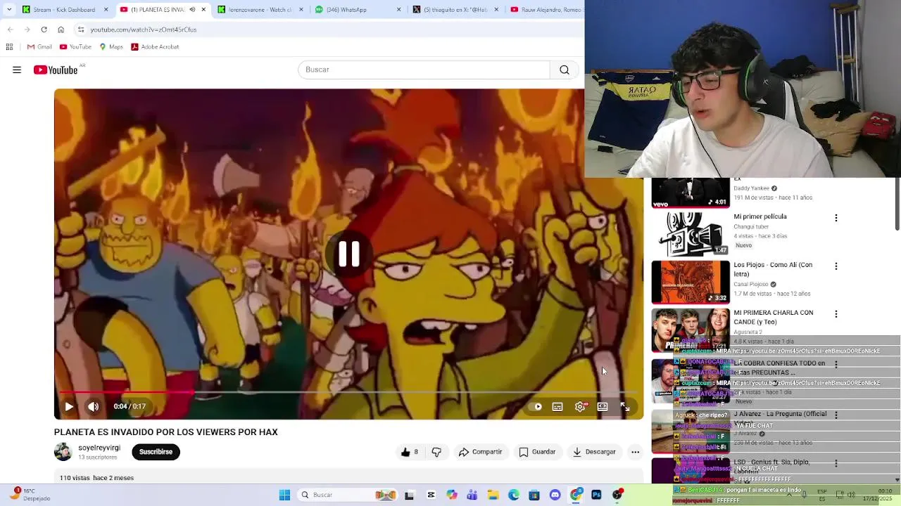Open options for Mi primer película
The height and width of the screenshot is (506, 901).
836,218
